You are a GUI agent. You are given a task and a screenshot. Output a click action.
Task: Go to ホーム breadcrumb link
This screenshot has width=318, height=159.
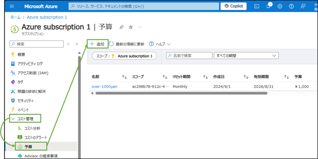tap(15, 17)
